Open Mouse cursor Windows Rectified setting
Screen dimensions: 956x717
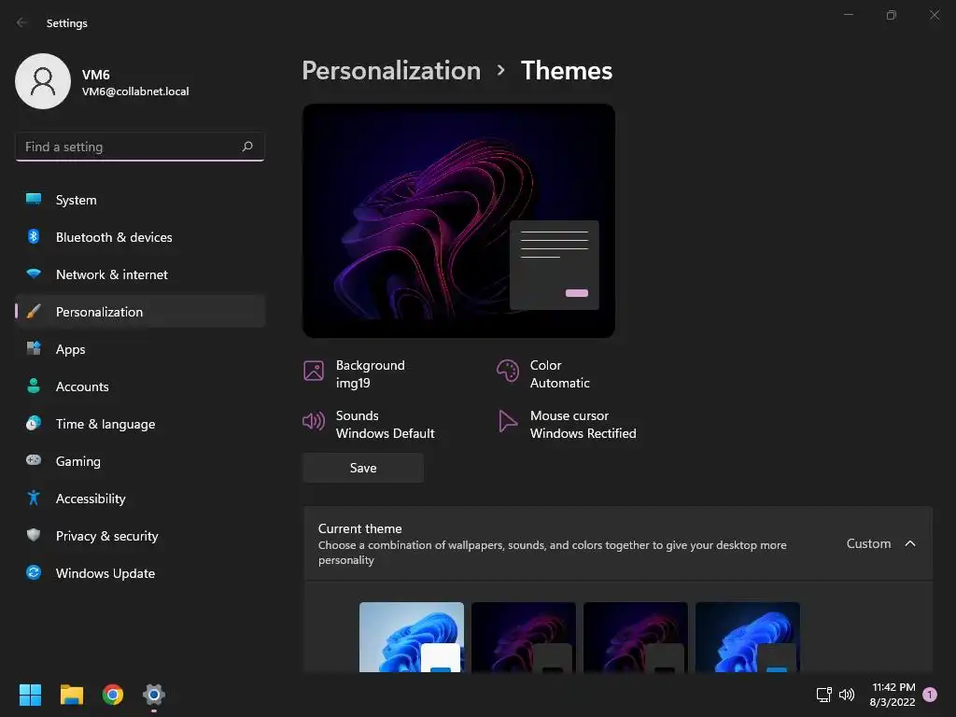pyautogui.click(x=567, y=425)
